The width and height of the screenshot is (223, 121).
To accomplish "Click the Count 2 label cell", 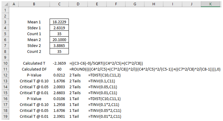I will [x=34, y=51].
